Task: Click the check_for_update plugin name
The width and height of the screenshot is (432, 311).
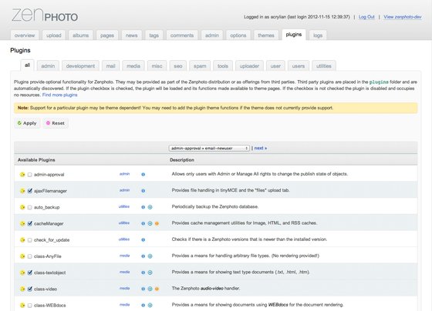Action: (52, 240)
